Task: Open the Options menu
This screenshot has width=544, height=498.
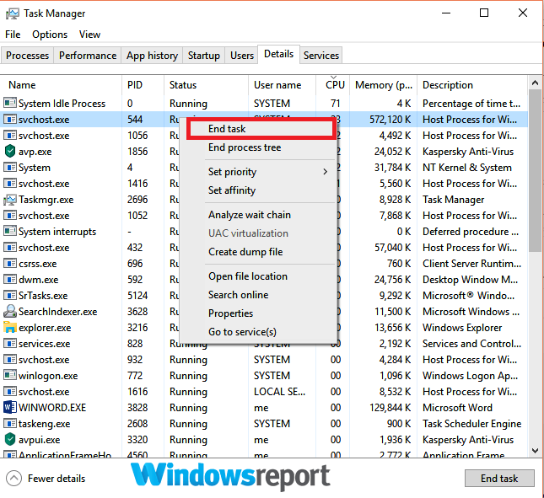Action: point(50,35)
